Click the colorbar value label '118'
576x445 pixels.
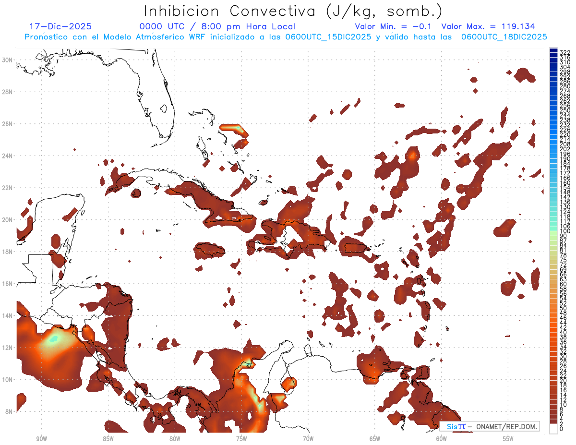pos(564,216)
